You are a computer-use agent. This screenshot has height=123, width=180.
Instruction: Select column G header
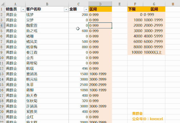154,4
